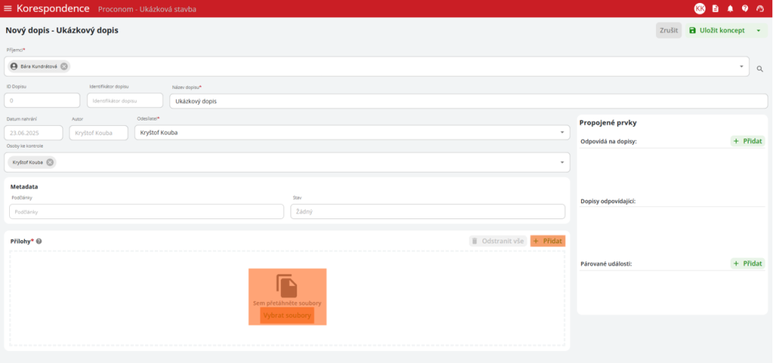The width and height of the screenshot is (773, 363).
Task: Click the search magnifier beside recipients field
Action: [760, 69]
